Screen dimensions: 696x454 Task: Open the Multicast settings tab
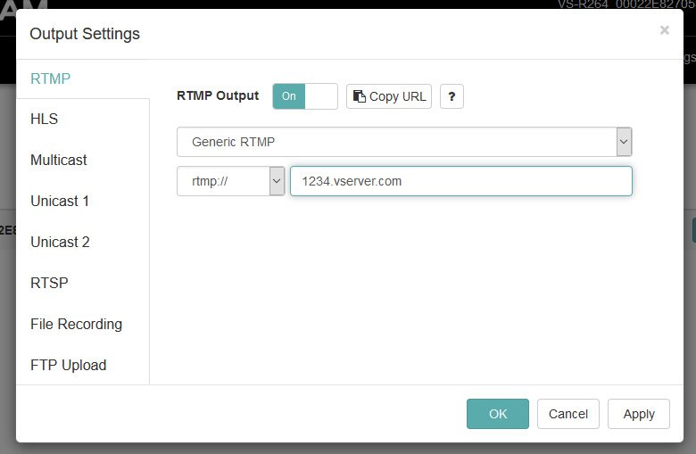59,161
